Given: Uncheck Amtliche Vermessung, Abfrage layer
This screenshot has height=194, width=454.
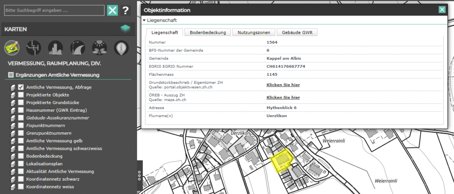Looking at the screenshot, I should tap(21, 87).
